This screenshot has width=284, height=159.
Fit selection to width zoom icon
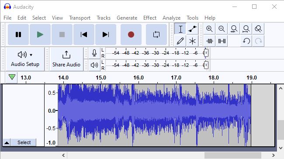coord(234,29)
